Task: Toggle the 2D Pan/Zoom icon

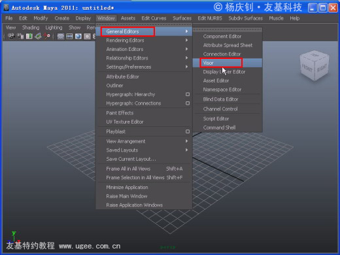Action: (47, 36)
